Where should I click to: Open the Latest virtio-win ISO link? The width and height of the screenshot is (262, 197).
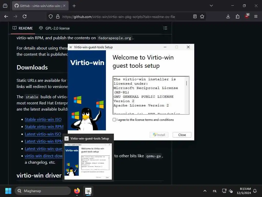pyautogui.click(x=43, y=134)
